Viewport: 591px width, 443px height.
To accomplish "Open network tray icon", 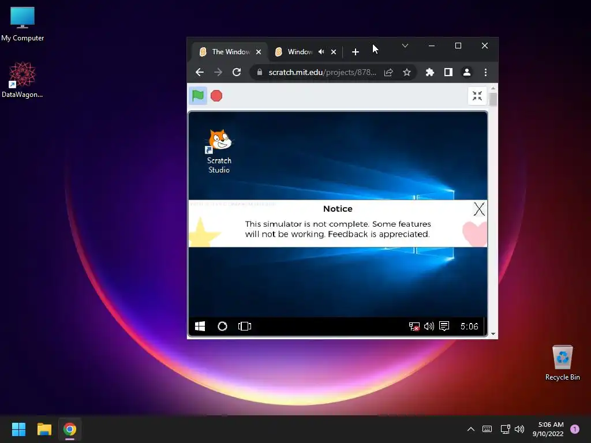I will [x=505, y=429].
